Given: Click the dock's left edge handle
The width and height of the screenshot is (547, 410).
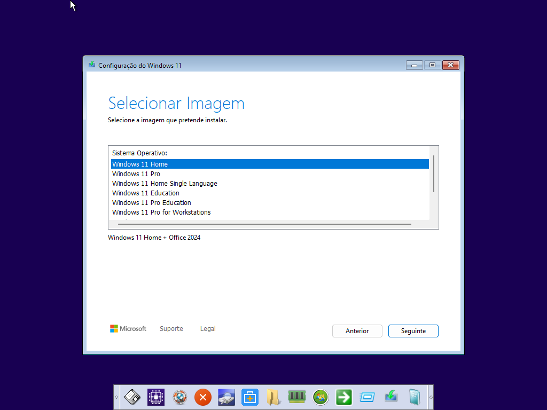Looking at the screenshot, I should pos(116,397).
